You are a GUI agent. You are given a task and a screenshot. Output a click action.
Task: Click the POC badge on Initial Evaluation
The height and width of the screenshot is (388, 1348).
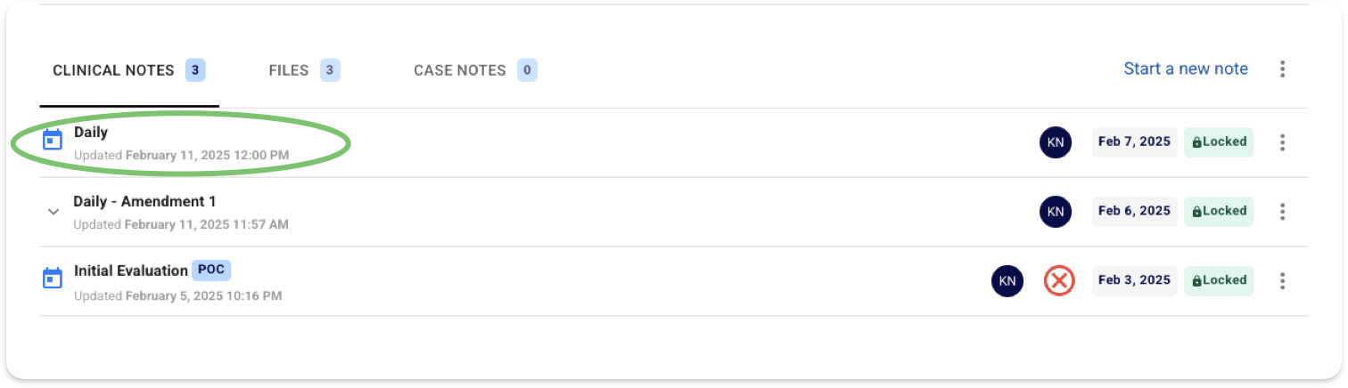[x=211, y=271]
